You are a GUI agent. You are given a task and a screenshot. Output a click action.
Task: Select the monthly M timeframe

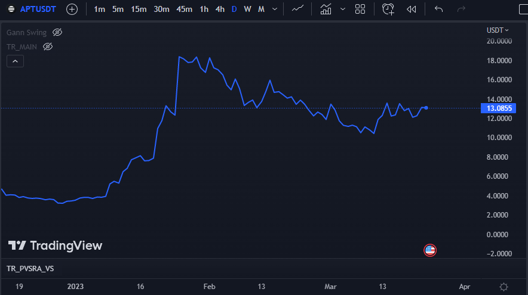pos(261,9)
